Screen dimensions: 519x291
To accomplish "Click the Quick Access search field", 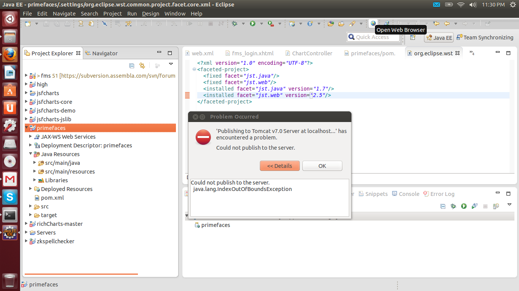I will coord(373,37).
